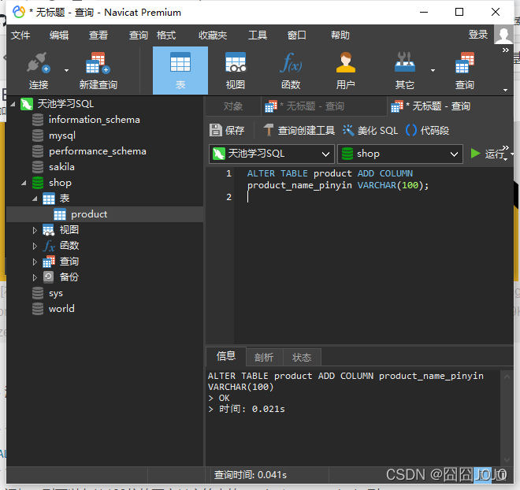Open the 用户 (User) toolbar icon

click(346, 70)
